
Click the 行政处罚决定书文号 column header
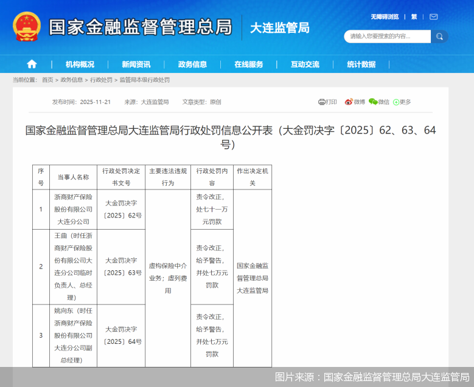(x=121, y=177)
